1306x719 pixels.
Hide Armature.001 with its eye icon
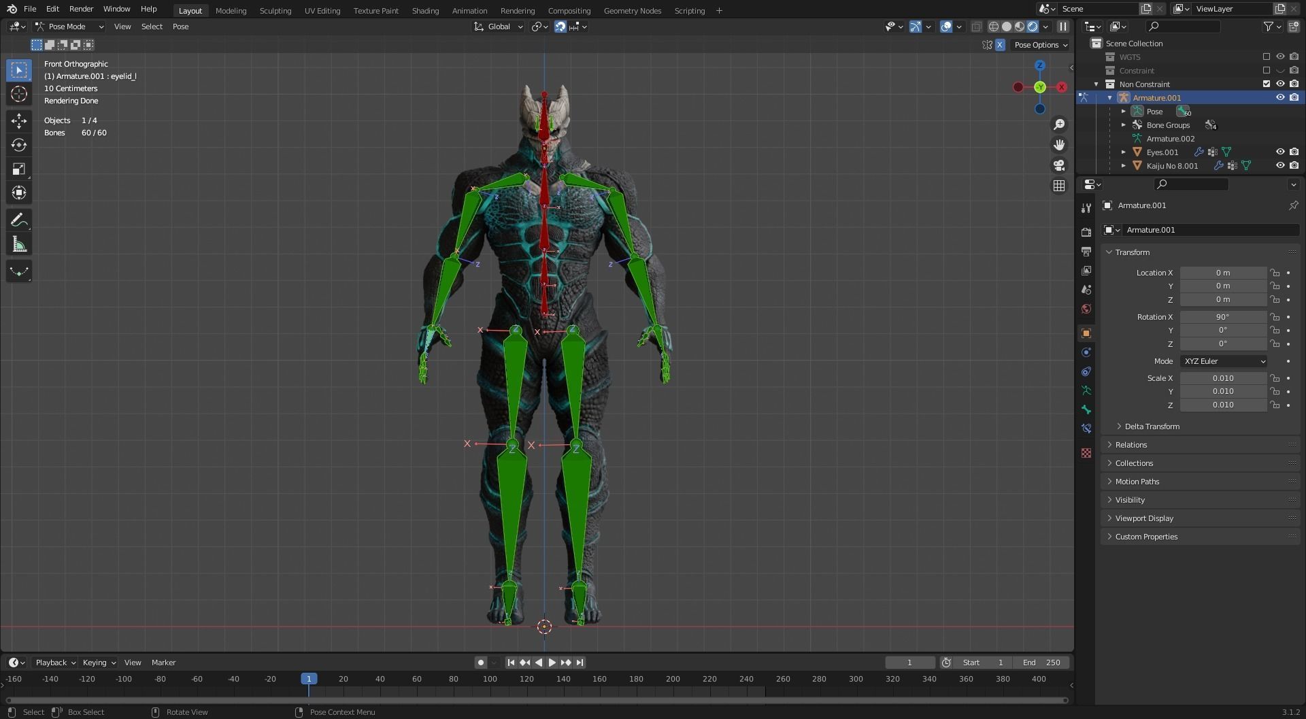[1280, 97]
